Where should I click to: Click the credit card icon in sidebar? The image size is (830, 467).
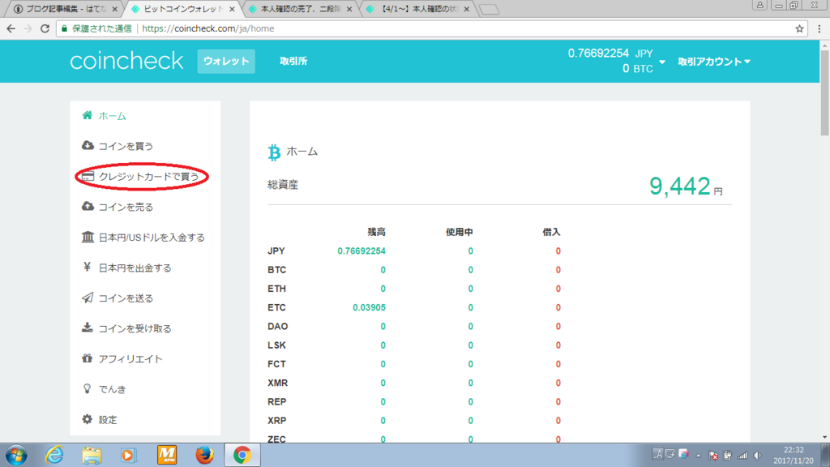[x=88, y=176]
